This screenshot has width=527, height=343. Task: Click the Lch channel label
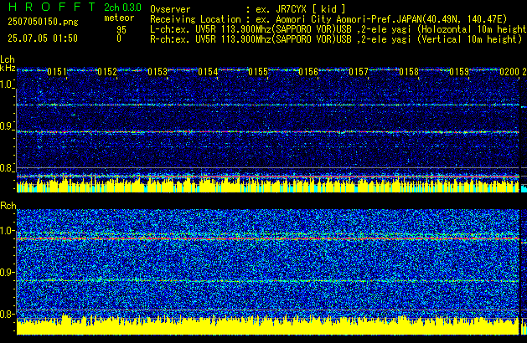(8, 59)
